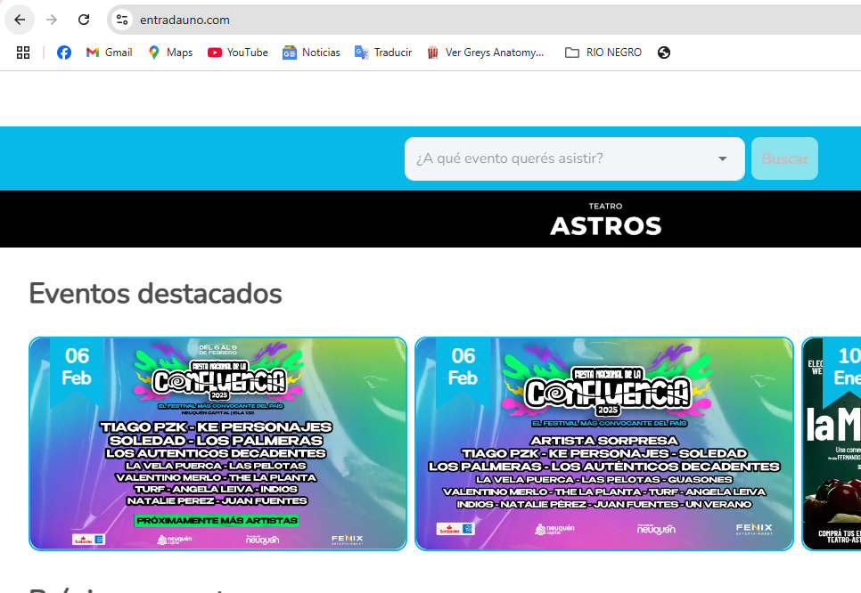Open the Noticias bookmark
This screenshot has width=861, height=593.
click(x=311, y=53)
